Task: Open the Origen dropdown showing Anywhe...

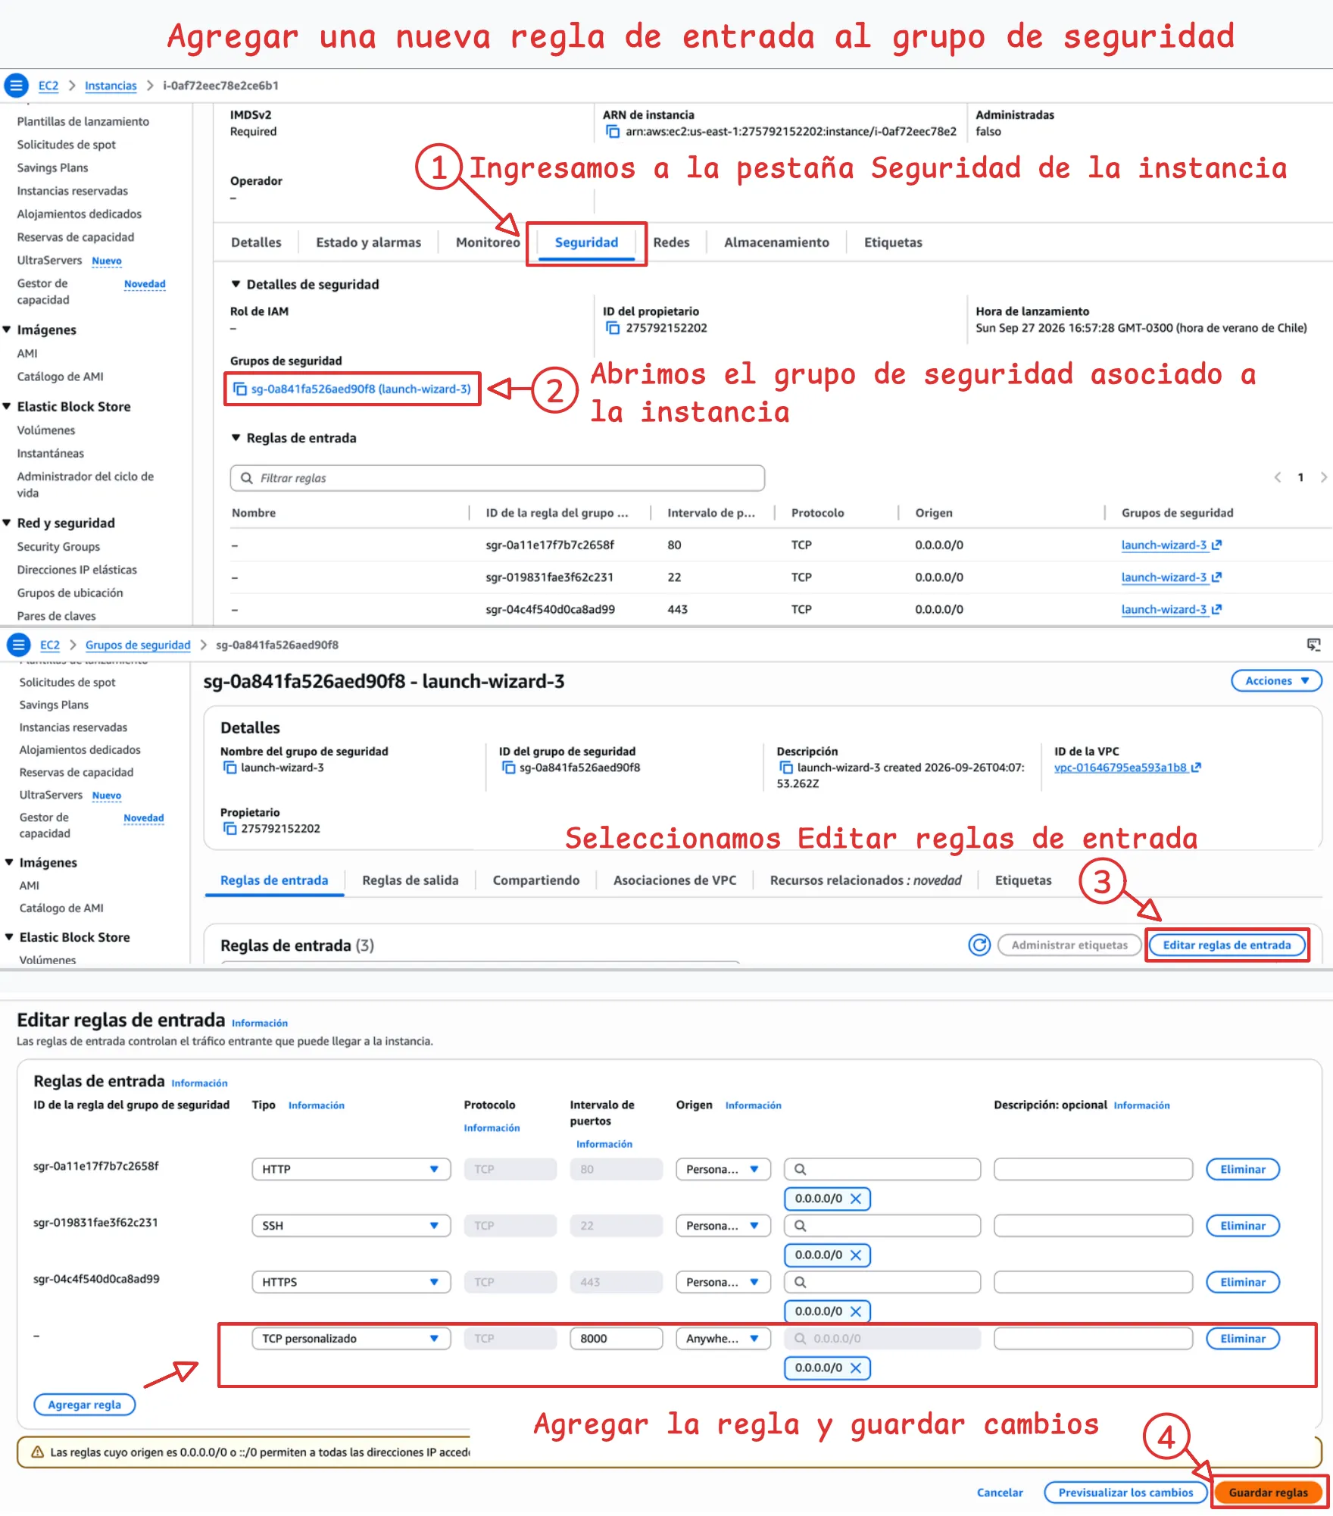Action: pos(723,1338)
